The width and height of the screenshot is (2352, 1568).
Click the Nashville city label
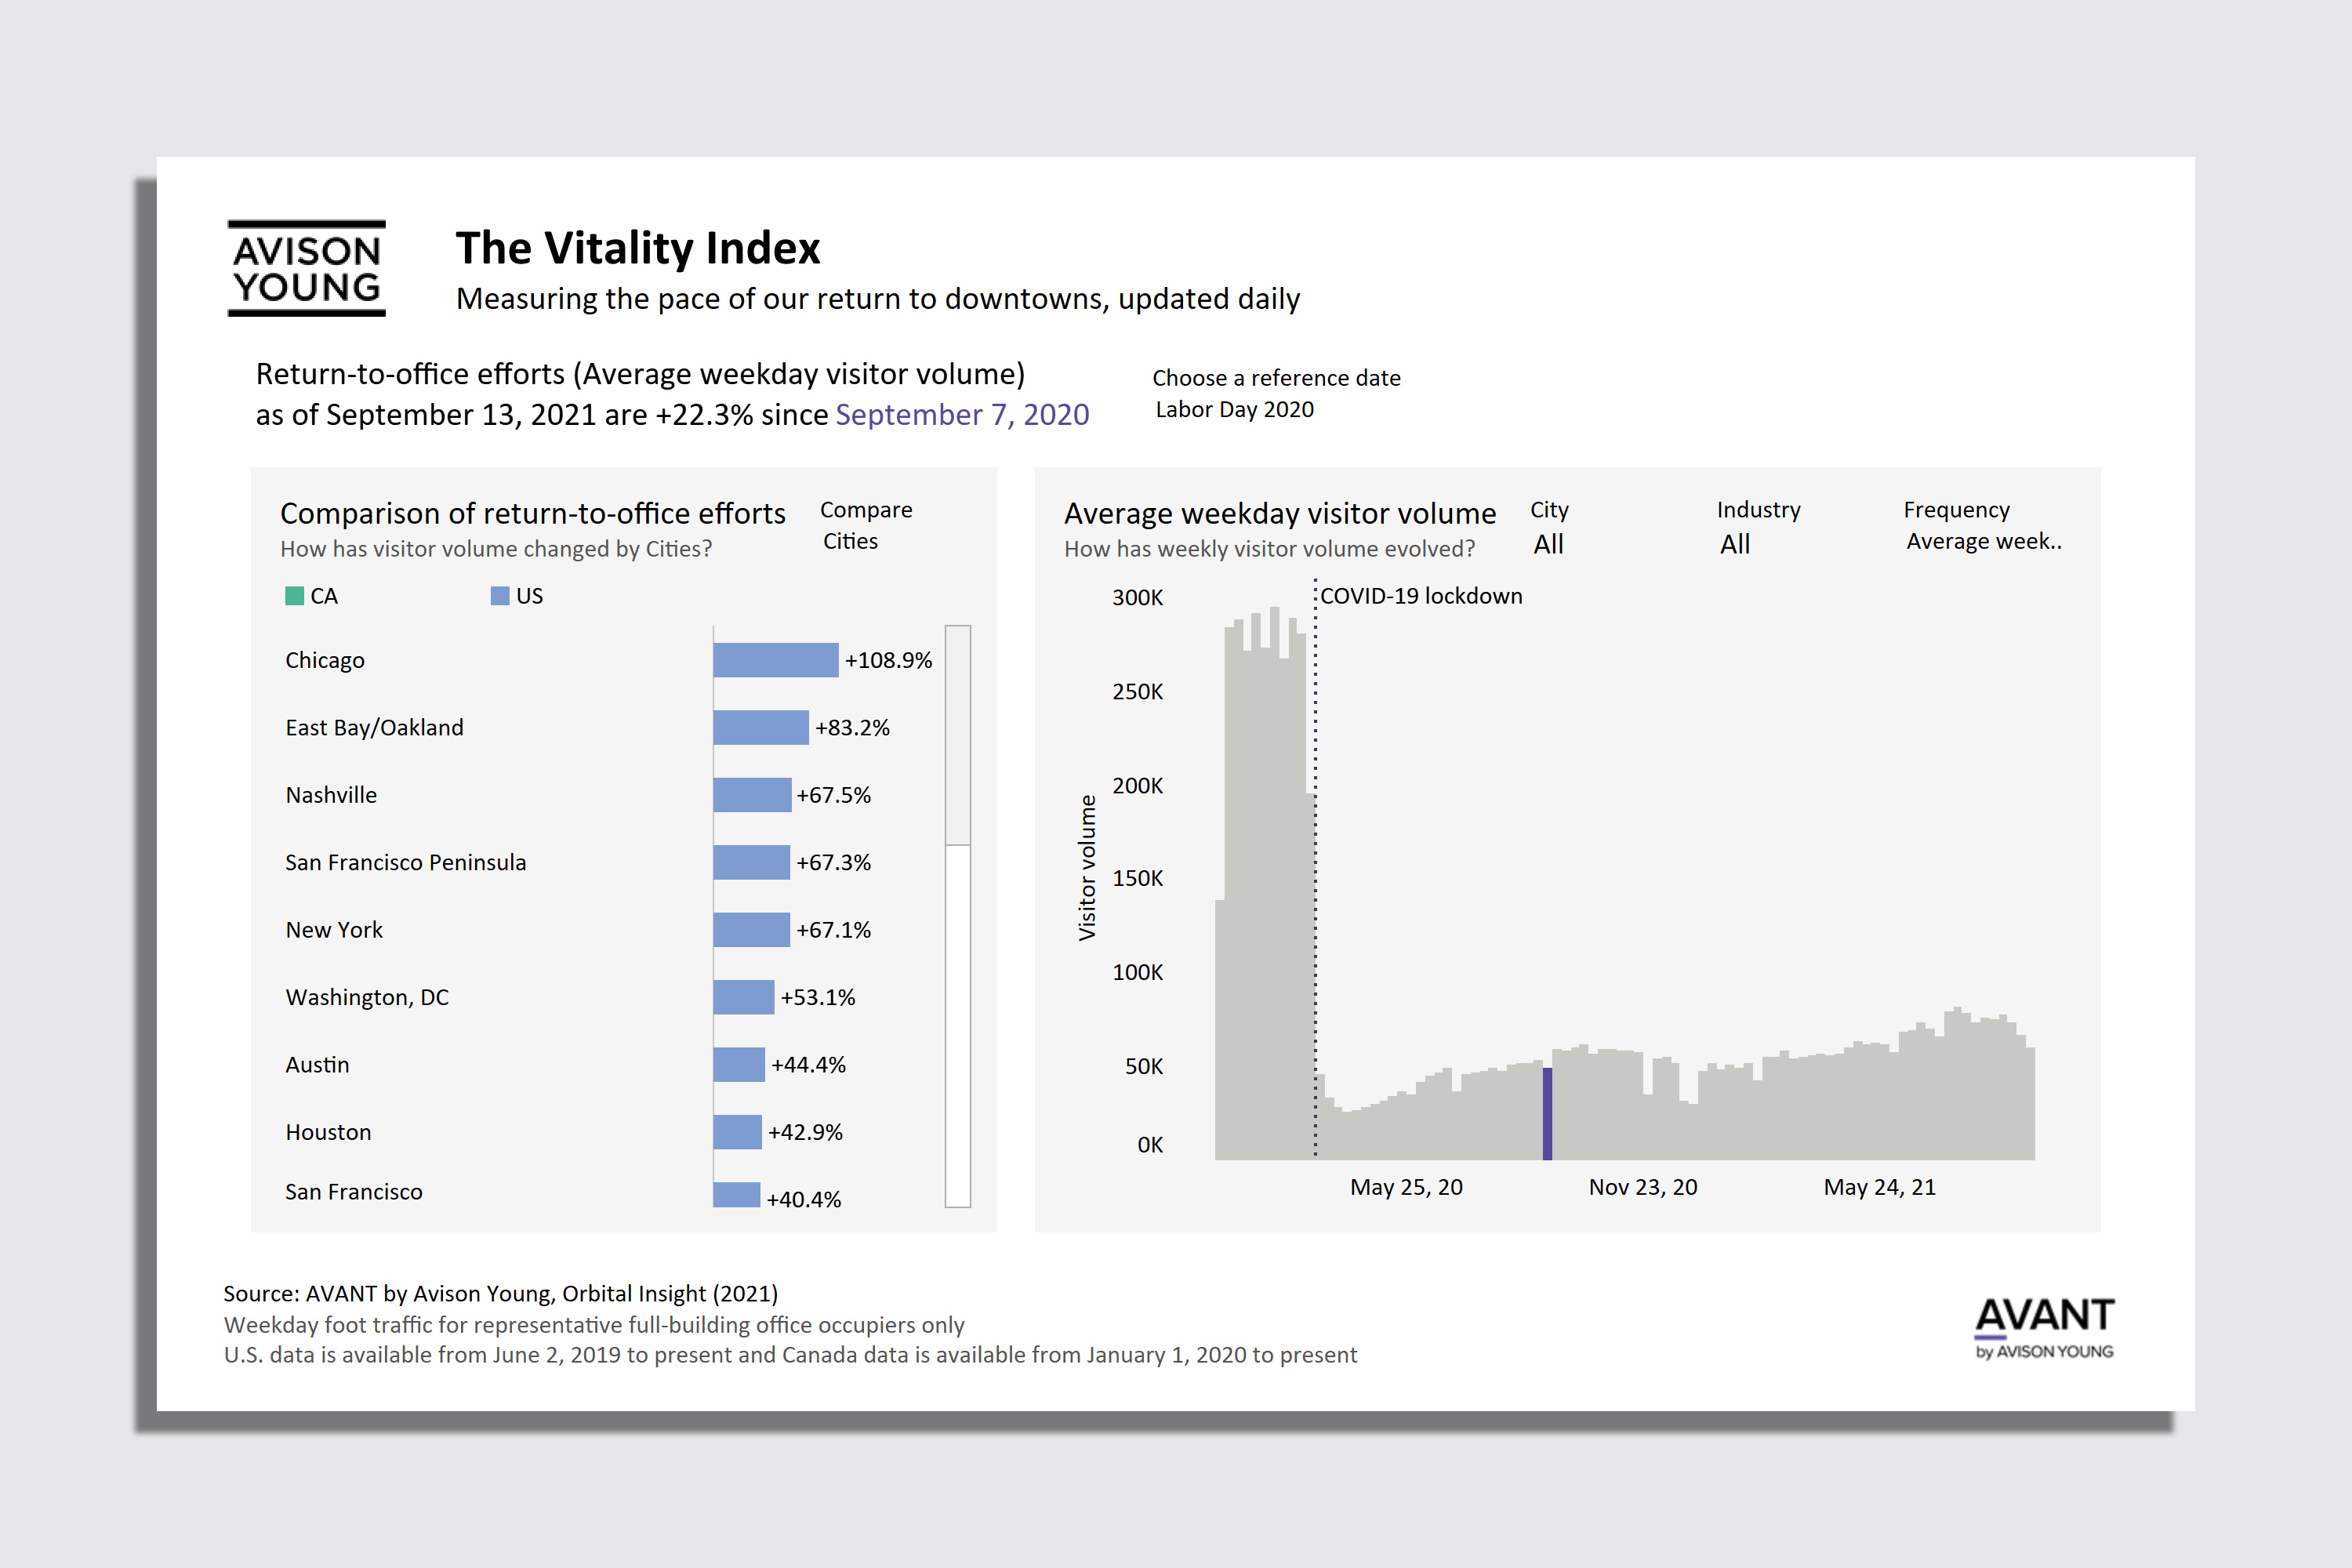tap(331, 795)
